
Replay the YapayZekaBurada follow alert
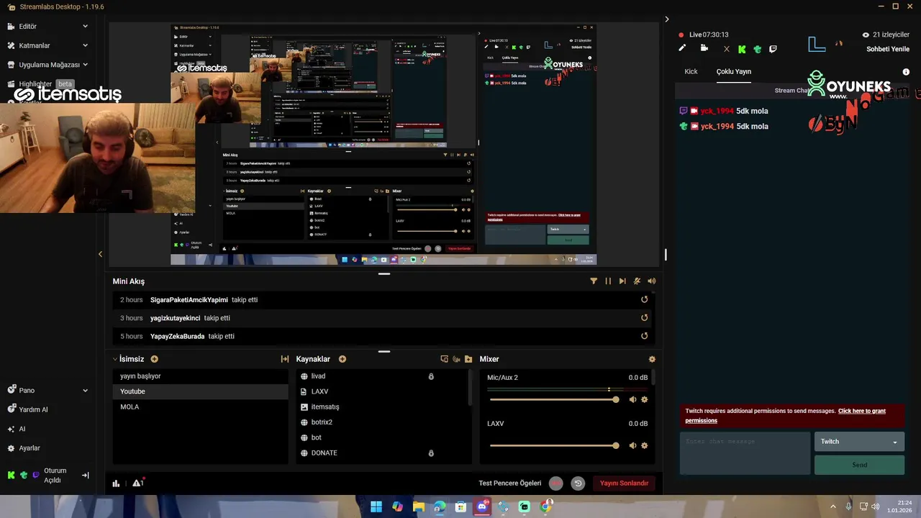point(644,335)
